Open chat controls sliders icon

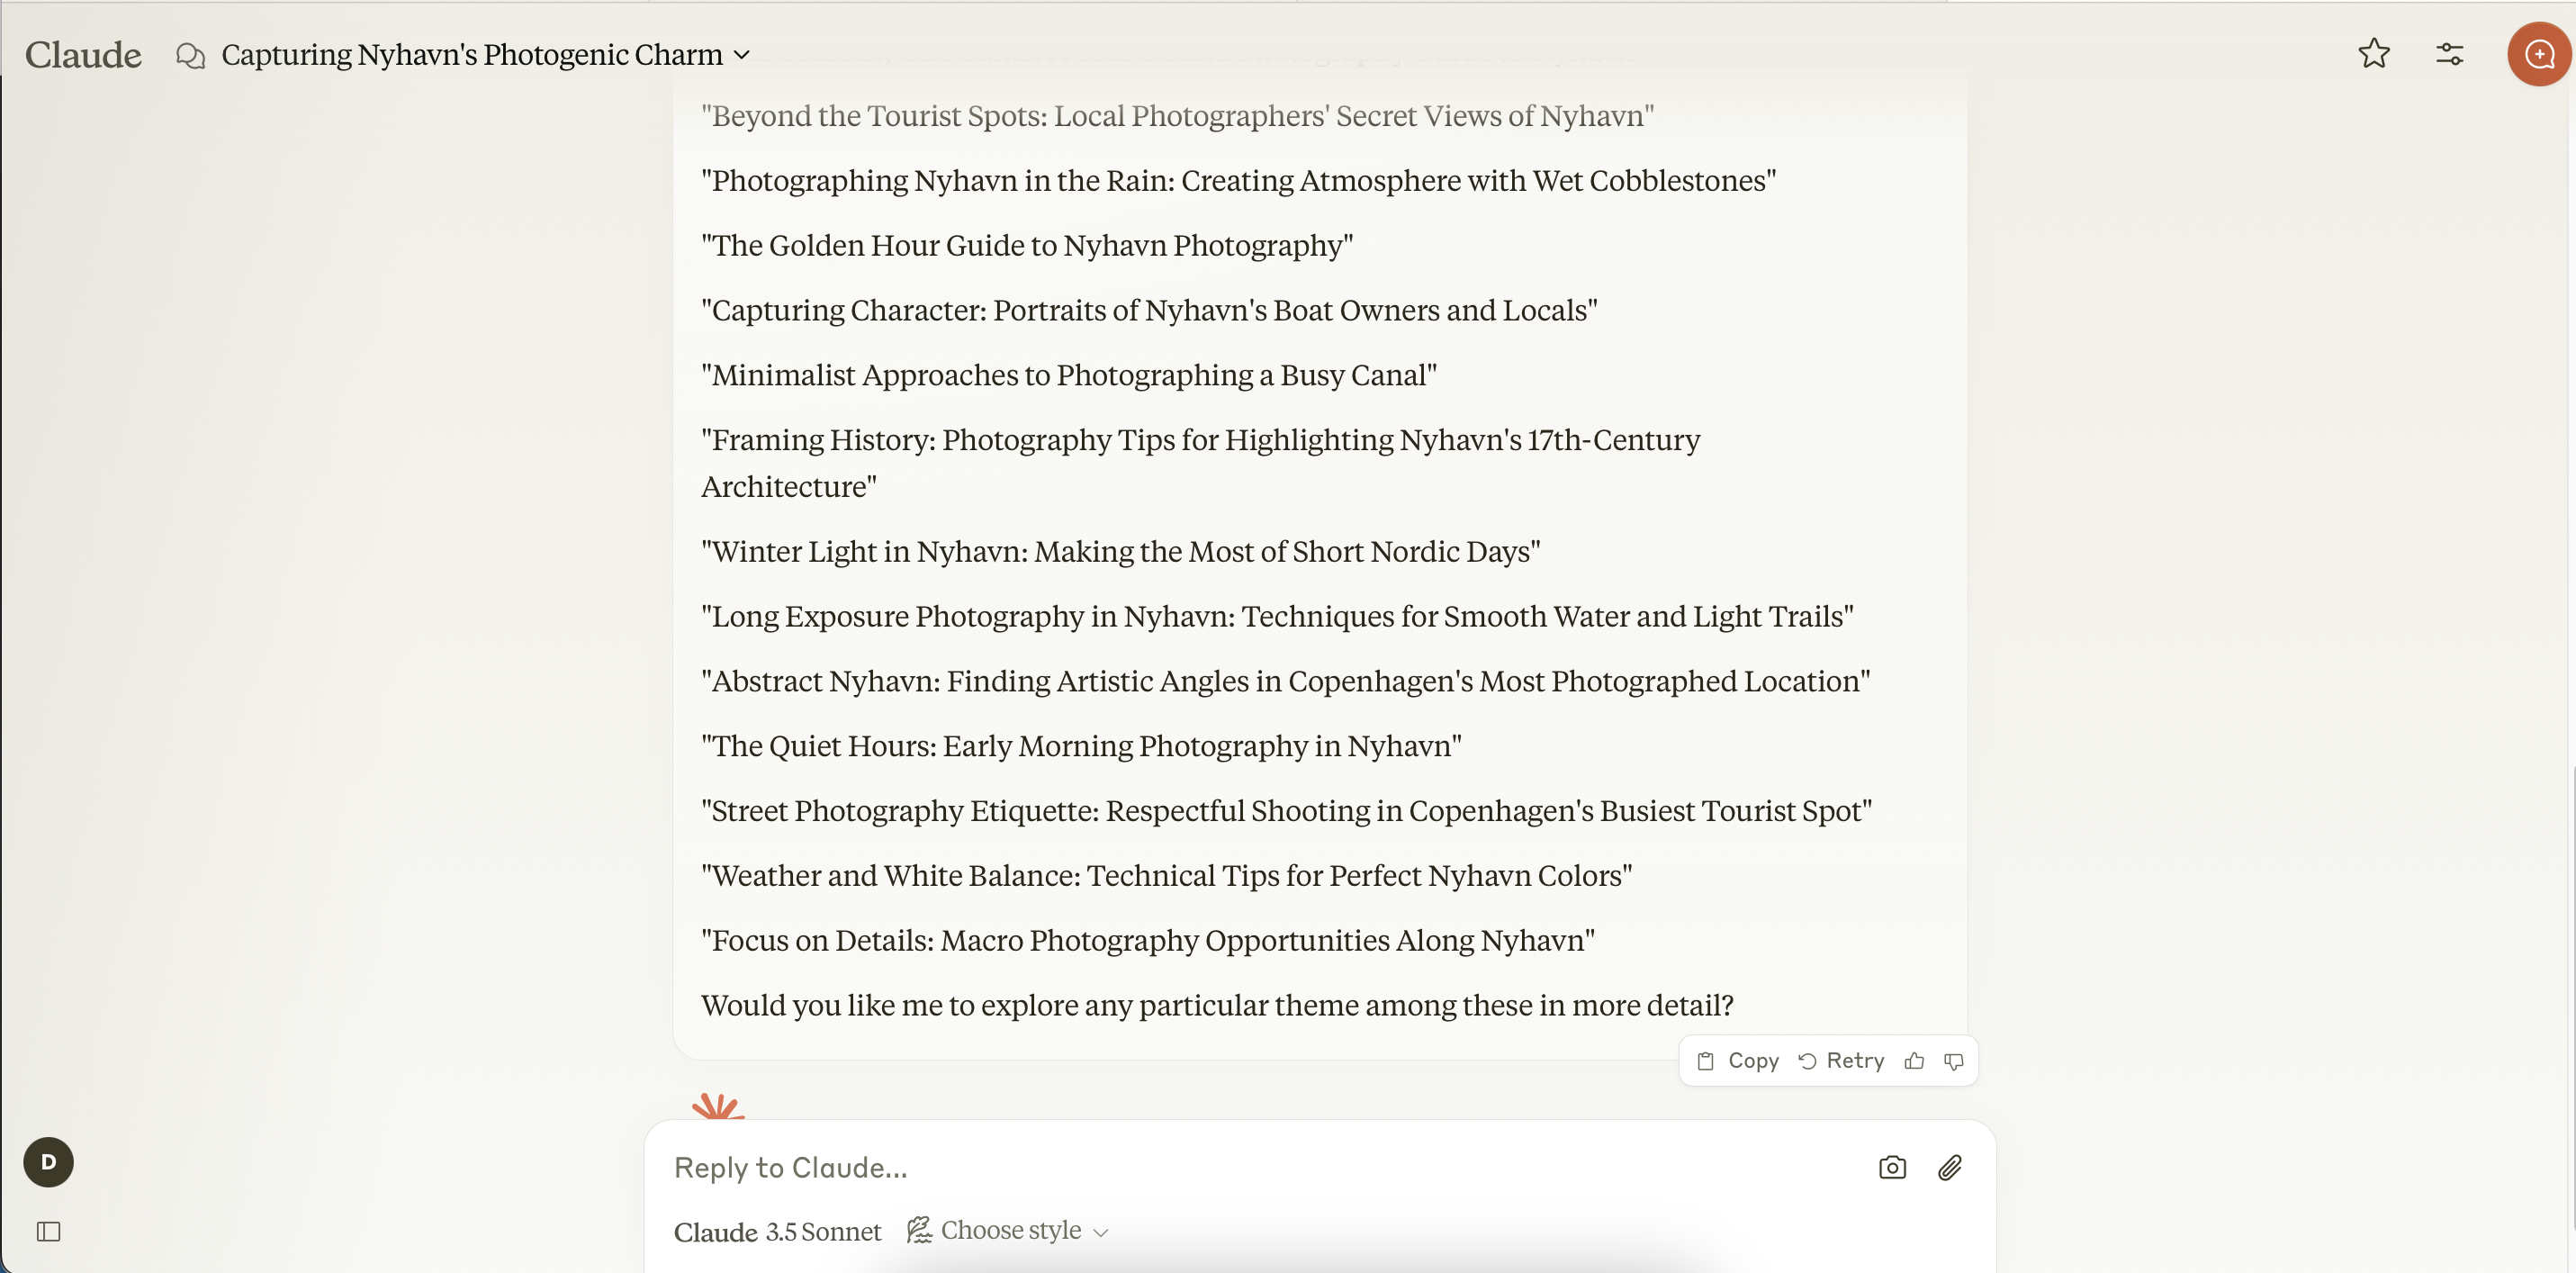2449,54
